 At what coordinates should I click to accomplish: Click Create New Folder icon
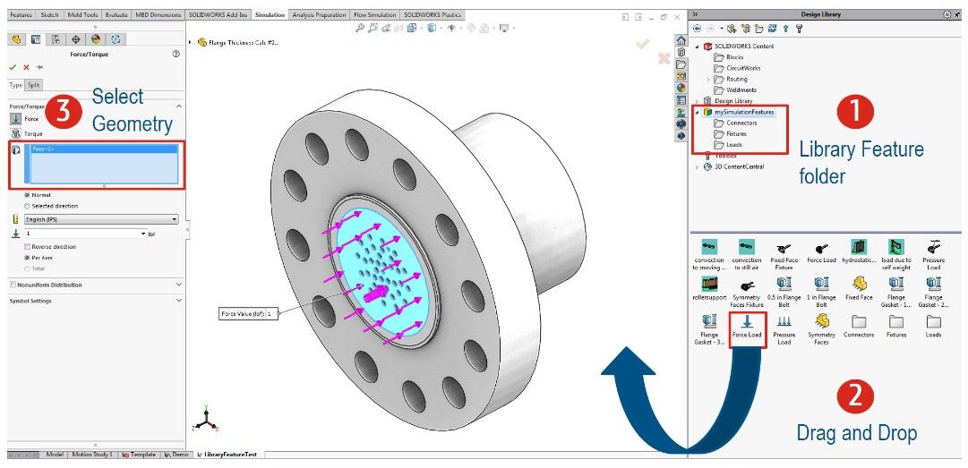click(758, 29)
